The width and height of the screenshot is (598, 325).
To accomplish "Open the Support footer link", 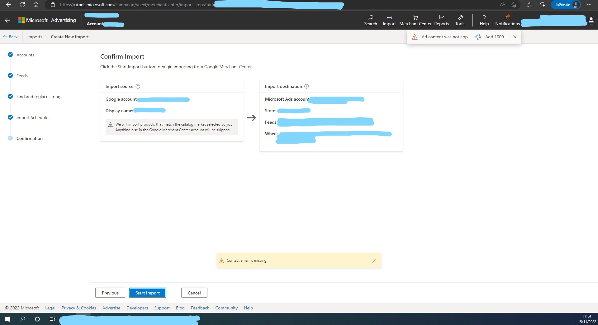I will (162, 308).
